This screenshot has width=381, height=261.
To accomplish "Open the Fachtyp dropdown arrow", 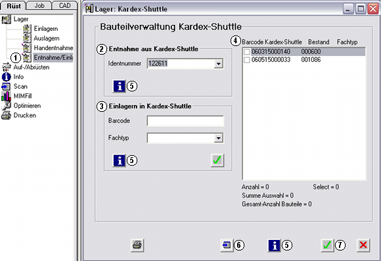I will (219, 138).
